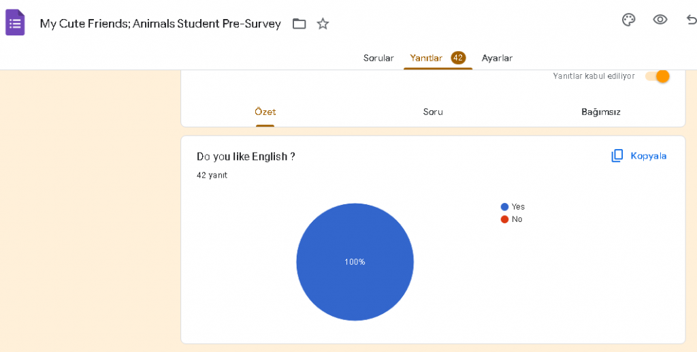Open the Bağımsız responses view
Image resolution: width=697 pixels, height=352 pixels.
tap(600, 112)
